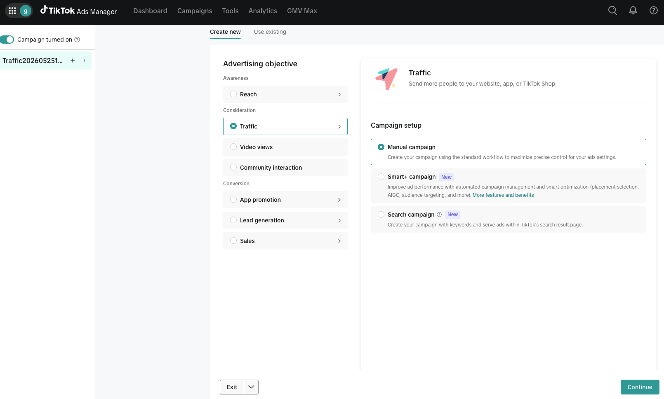
Task: Click help icon beside Campaign turned on
Action: (77, 40)
